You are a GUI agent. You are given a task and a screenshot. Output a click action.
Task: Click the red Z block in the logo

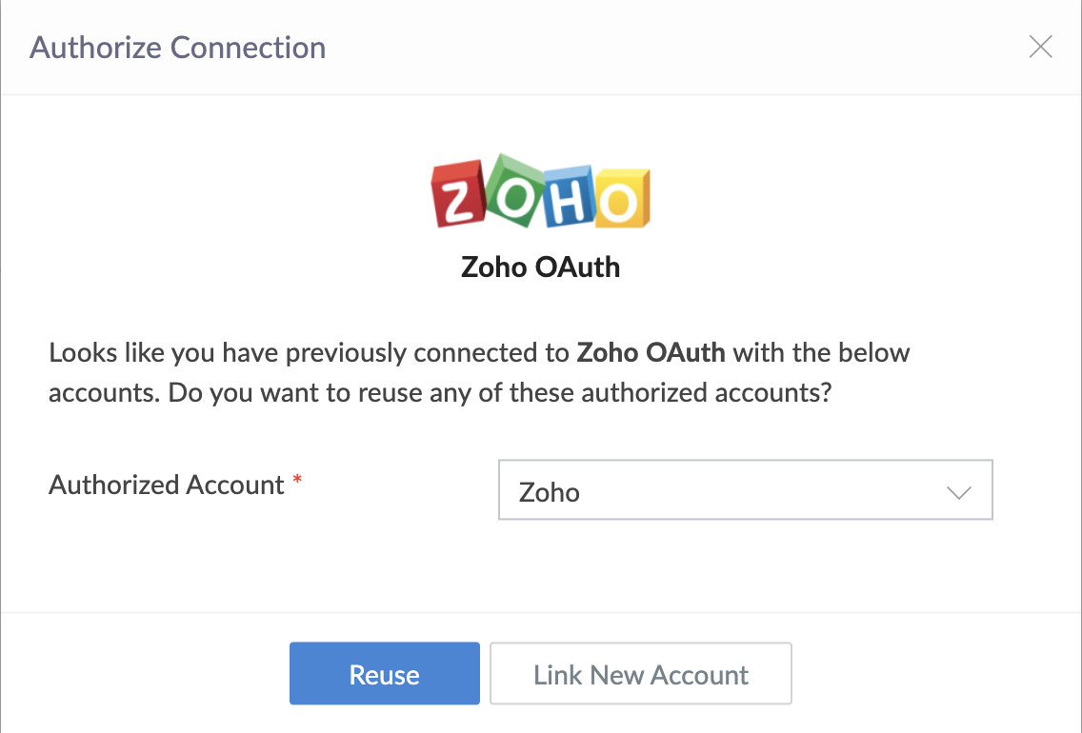(457, 194)
